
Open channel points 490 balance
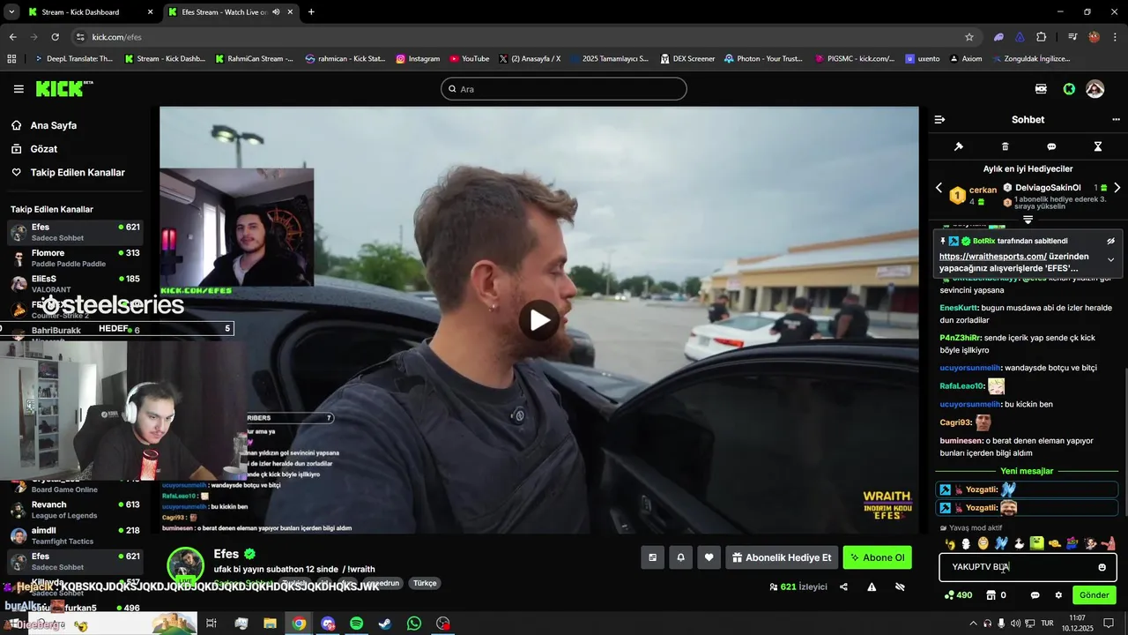point(958,595)
